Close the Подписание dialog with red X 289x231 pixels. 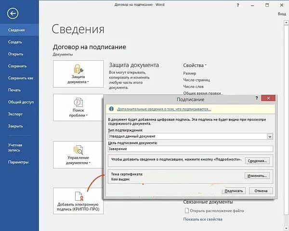coord(268,98)
